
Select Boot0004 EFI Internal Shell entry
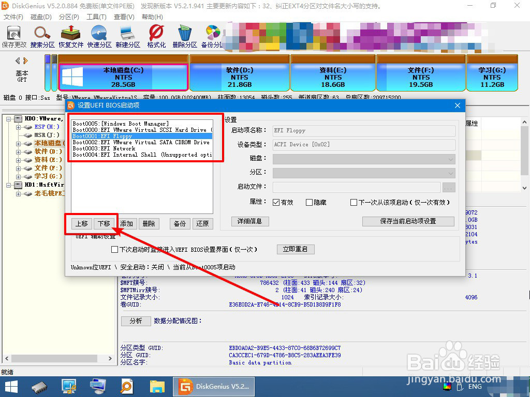point(142,155)
